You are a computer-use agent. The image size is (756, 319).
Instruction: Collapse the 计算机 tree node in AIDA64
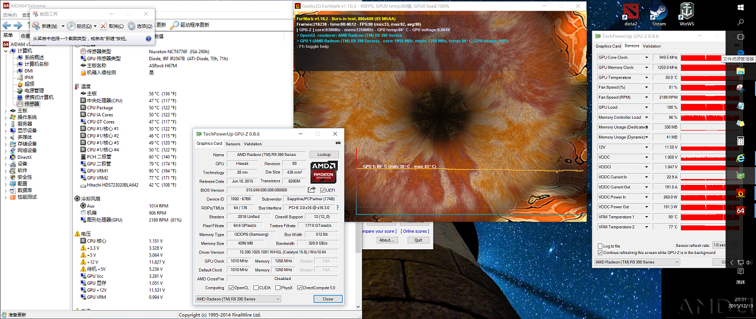click(x=6, y=51)
